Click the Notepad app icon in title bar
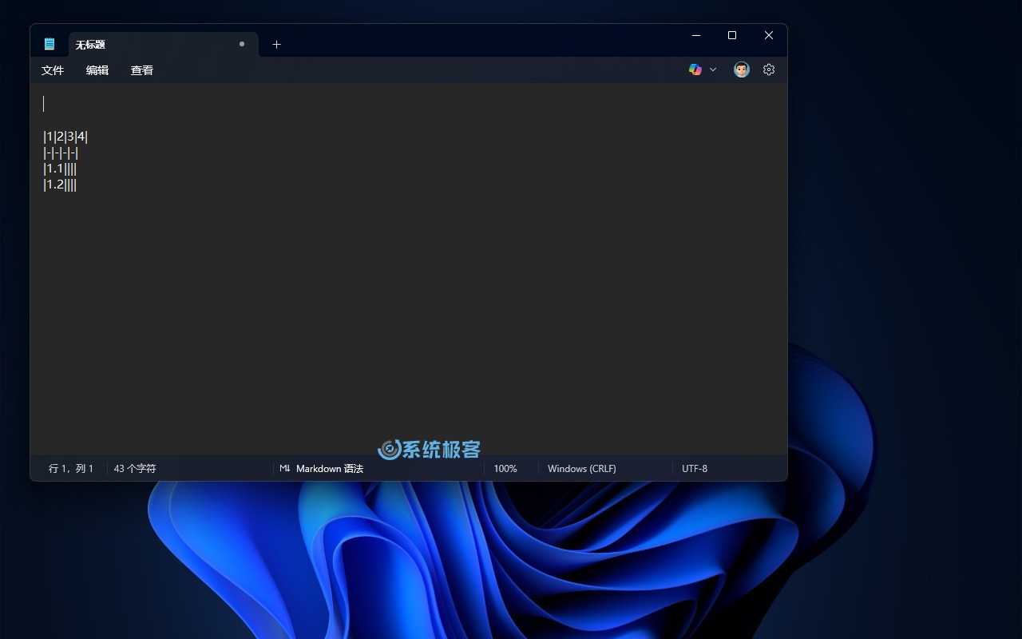The image size is (1022, 639). tap(50, 44)
